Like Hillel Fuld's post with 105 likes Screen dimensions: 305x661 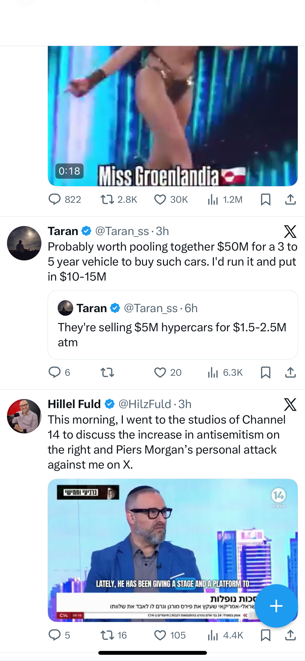[x=170, y=635]
